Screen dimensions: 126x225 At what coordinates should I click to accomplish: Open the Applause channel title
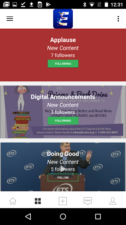[x=63, y=40]
